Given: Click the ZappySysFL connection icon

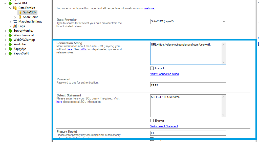Looking at the screenshot, I should 10,53.
